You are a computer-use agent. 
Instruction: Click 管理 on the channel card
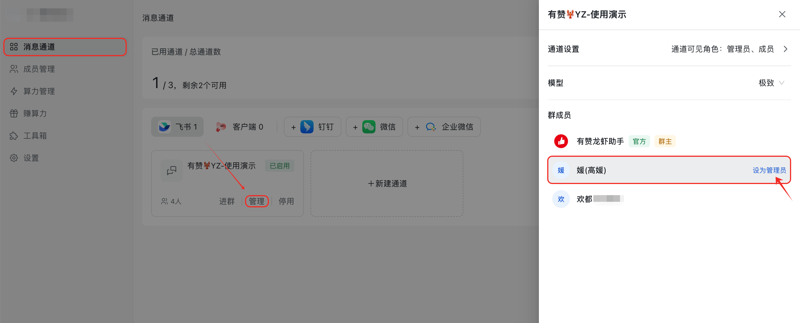click(257, 202)
